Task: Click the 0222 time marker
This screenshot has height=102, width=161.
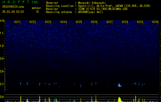Action: pyautogui.click(x=33, y=22)
